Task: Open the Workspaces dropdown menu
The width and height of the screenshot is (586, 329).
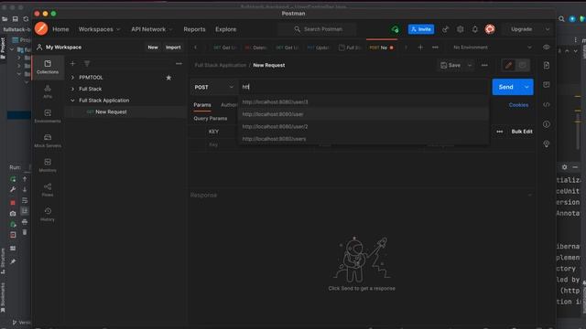Action: tap(99, 29)
